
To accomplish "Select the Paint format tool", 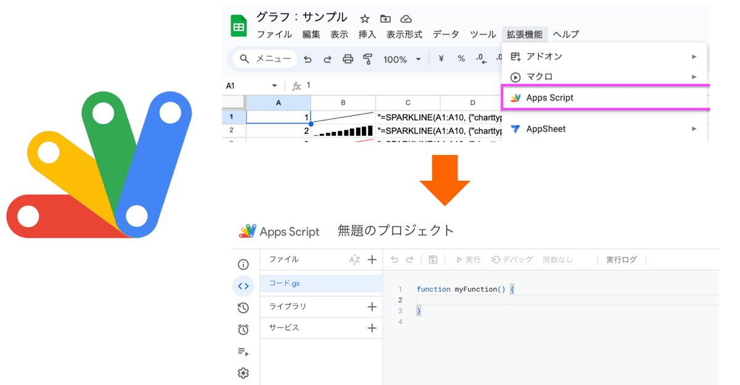I will [369, 59].
